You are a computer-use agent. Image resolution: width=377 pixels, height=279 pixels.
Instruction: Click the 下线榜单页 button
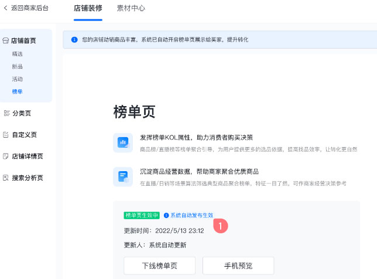click(x=160, y=266)
